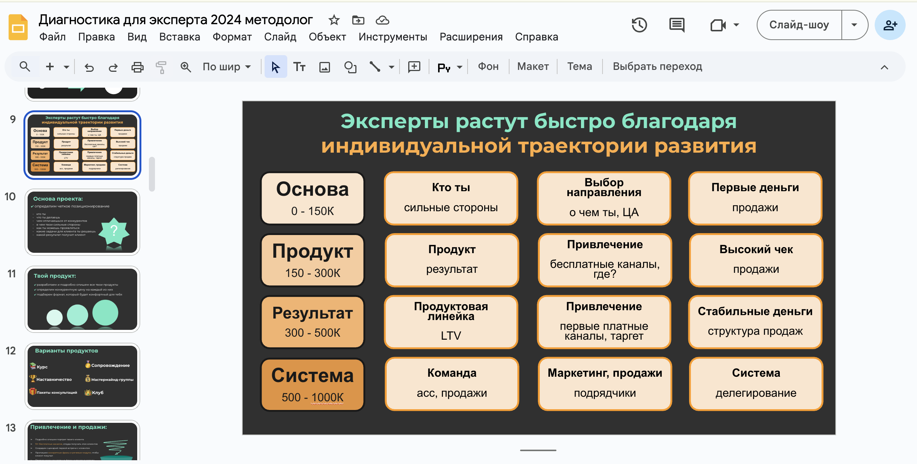
Task: Open the Вставка menu
Action: (x=180, y=37)
